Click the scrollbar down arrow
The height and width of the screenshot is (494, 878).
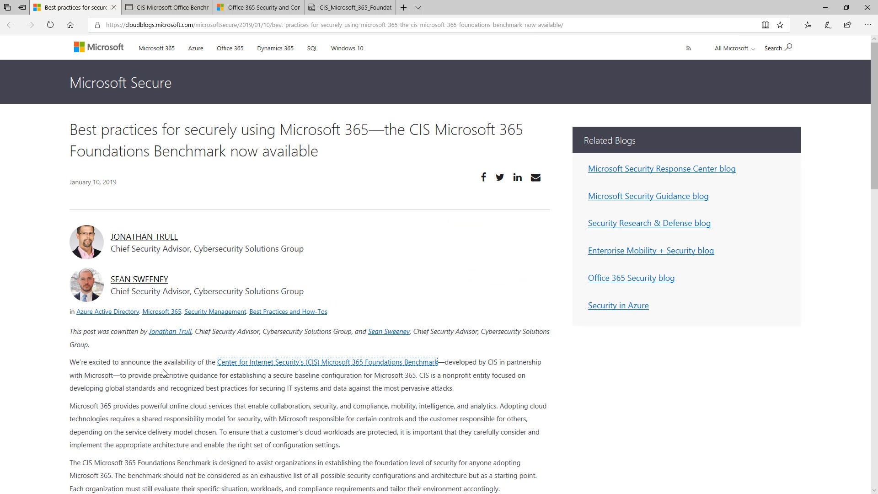[x=874, y=490]
